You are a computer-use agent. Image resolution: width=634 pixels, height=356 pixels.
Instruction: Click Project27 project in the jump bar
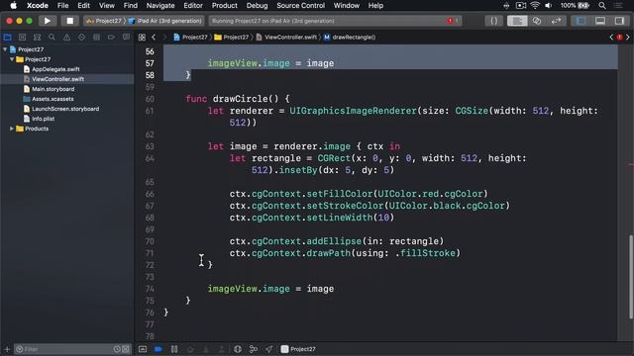[x=190, y=38]
